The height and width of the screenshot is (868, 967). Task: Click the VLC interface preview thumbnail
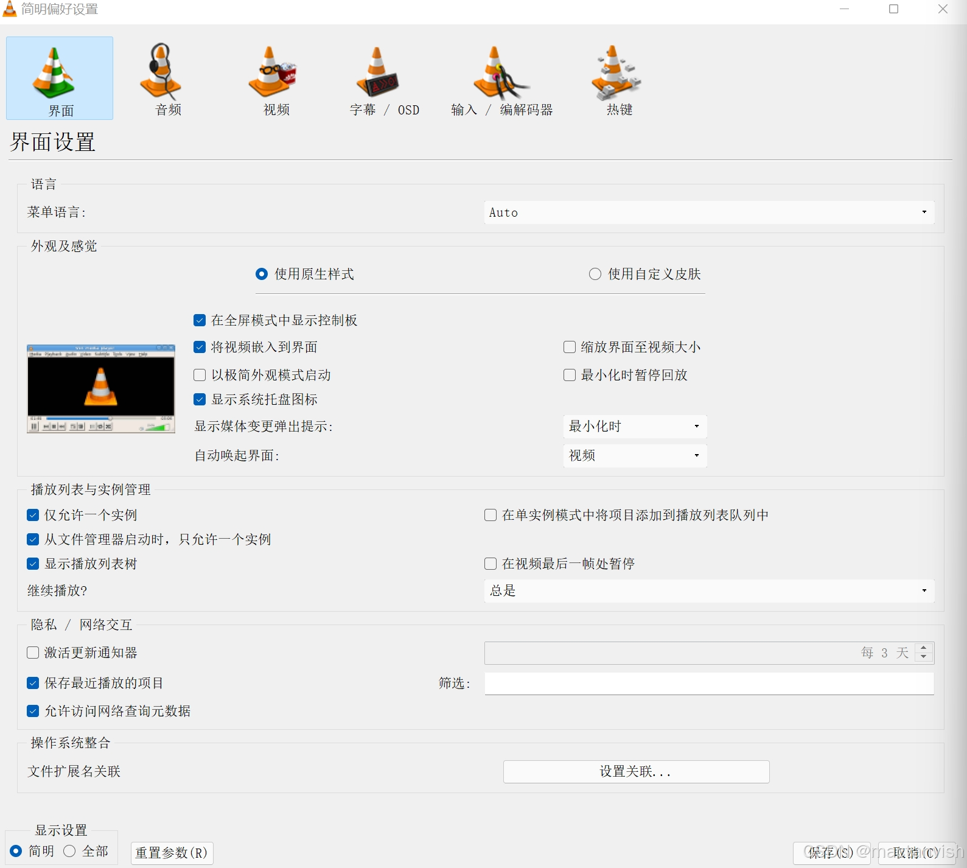click(x=101, y=389)
